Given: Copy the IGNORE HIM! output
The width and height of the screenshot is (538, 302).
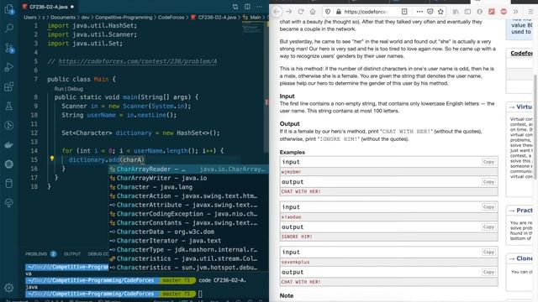Looking at the screenshot, I should click(488, 226).
